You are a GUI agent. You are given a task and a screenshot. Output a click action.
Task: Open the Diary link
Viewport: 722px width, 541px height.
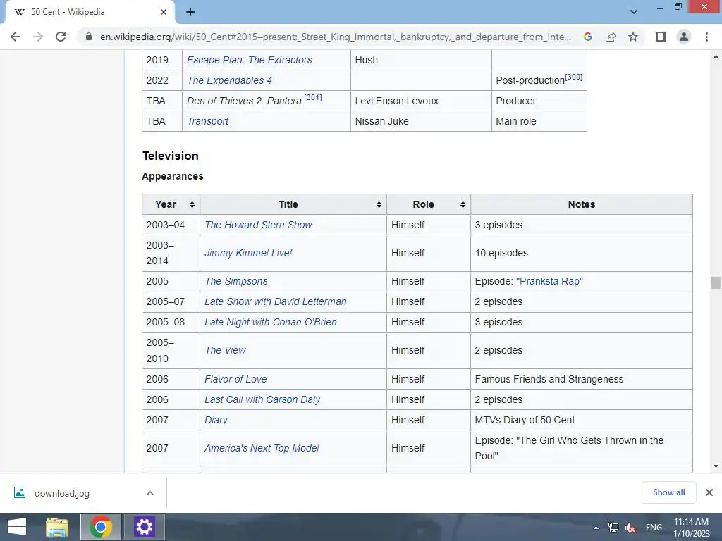tap(216, 420)
